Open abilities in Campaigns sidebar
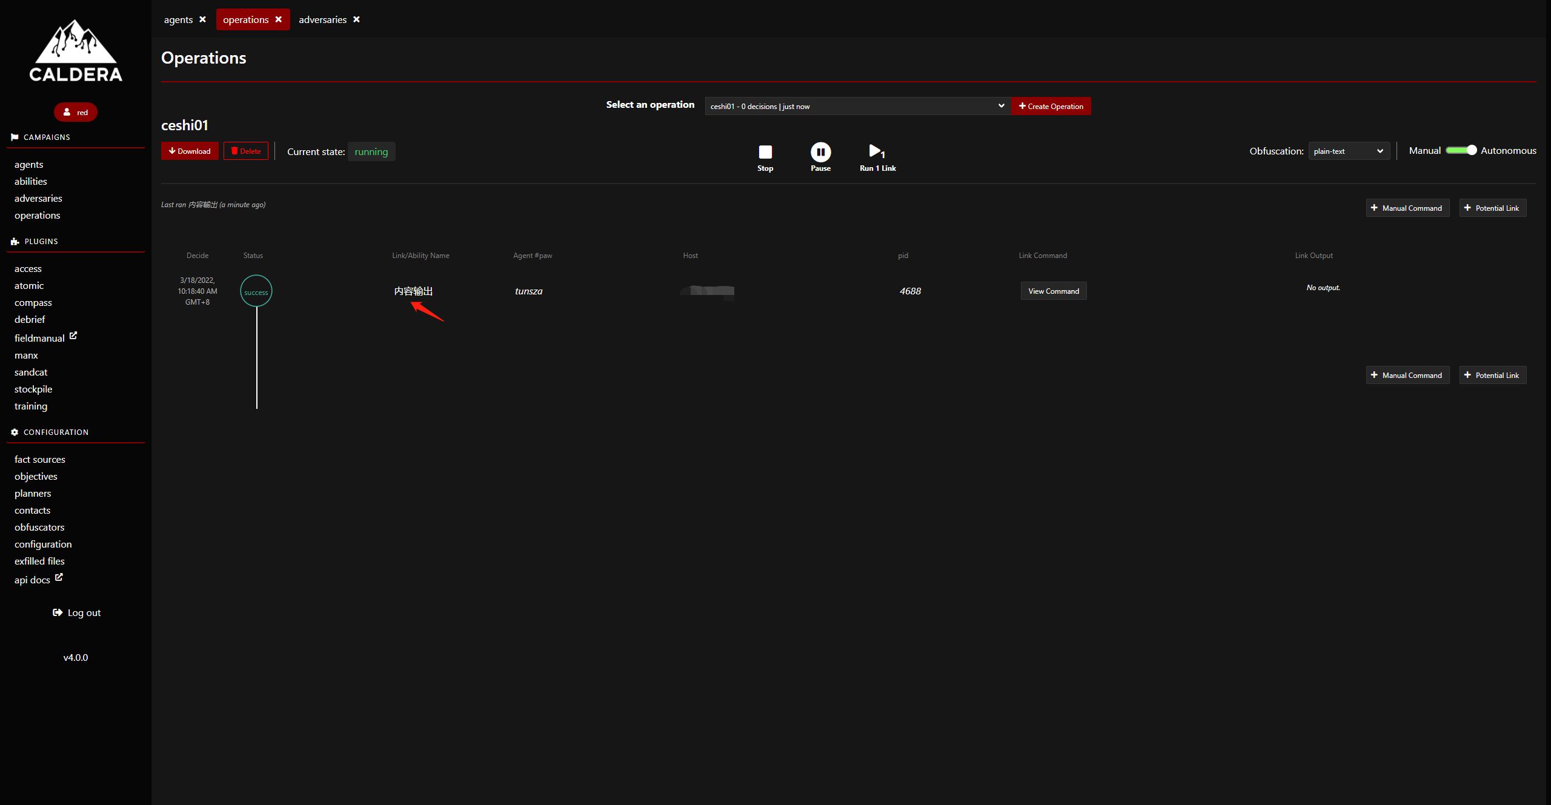The image size is (1551, 805). (31, 181)
